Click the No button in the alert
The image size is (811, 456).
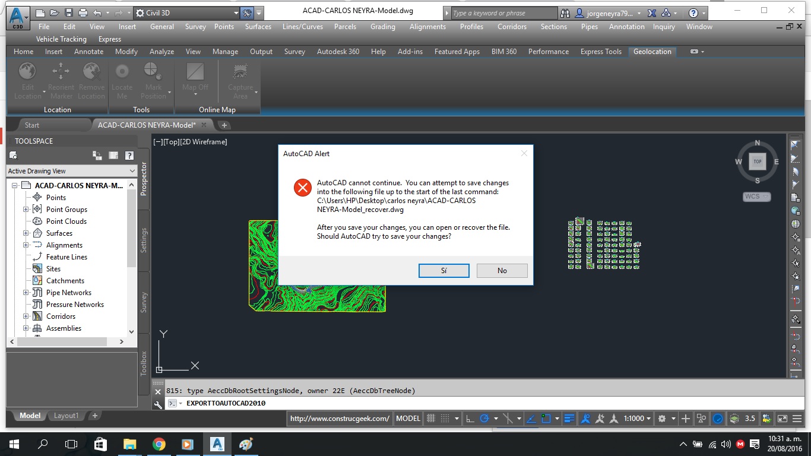pos(502,271)
